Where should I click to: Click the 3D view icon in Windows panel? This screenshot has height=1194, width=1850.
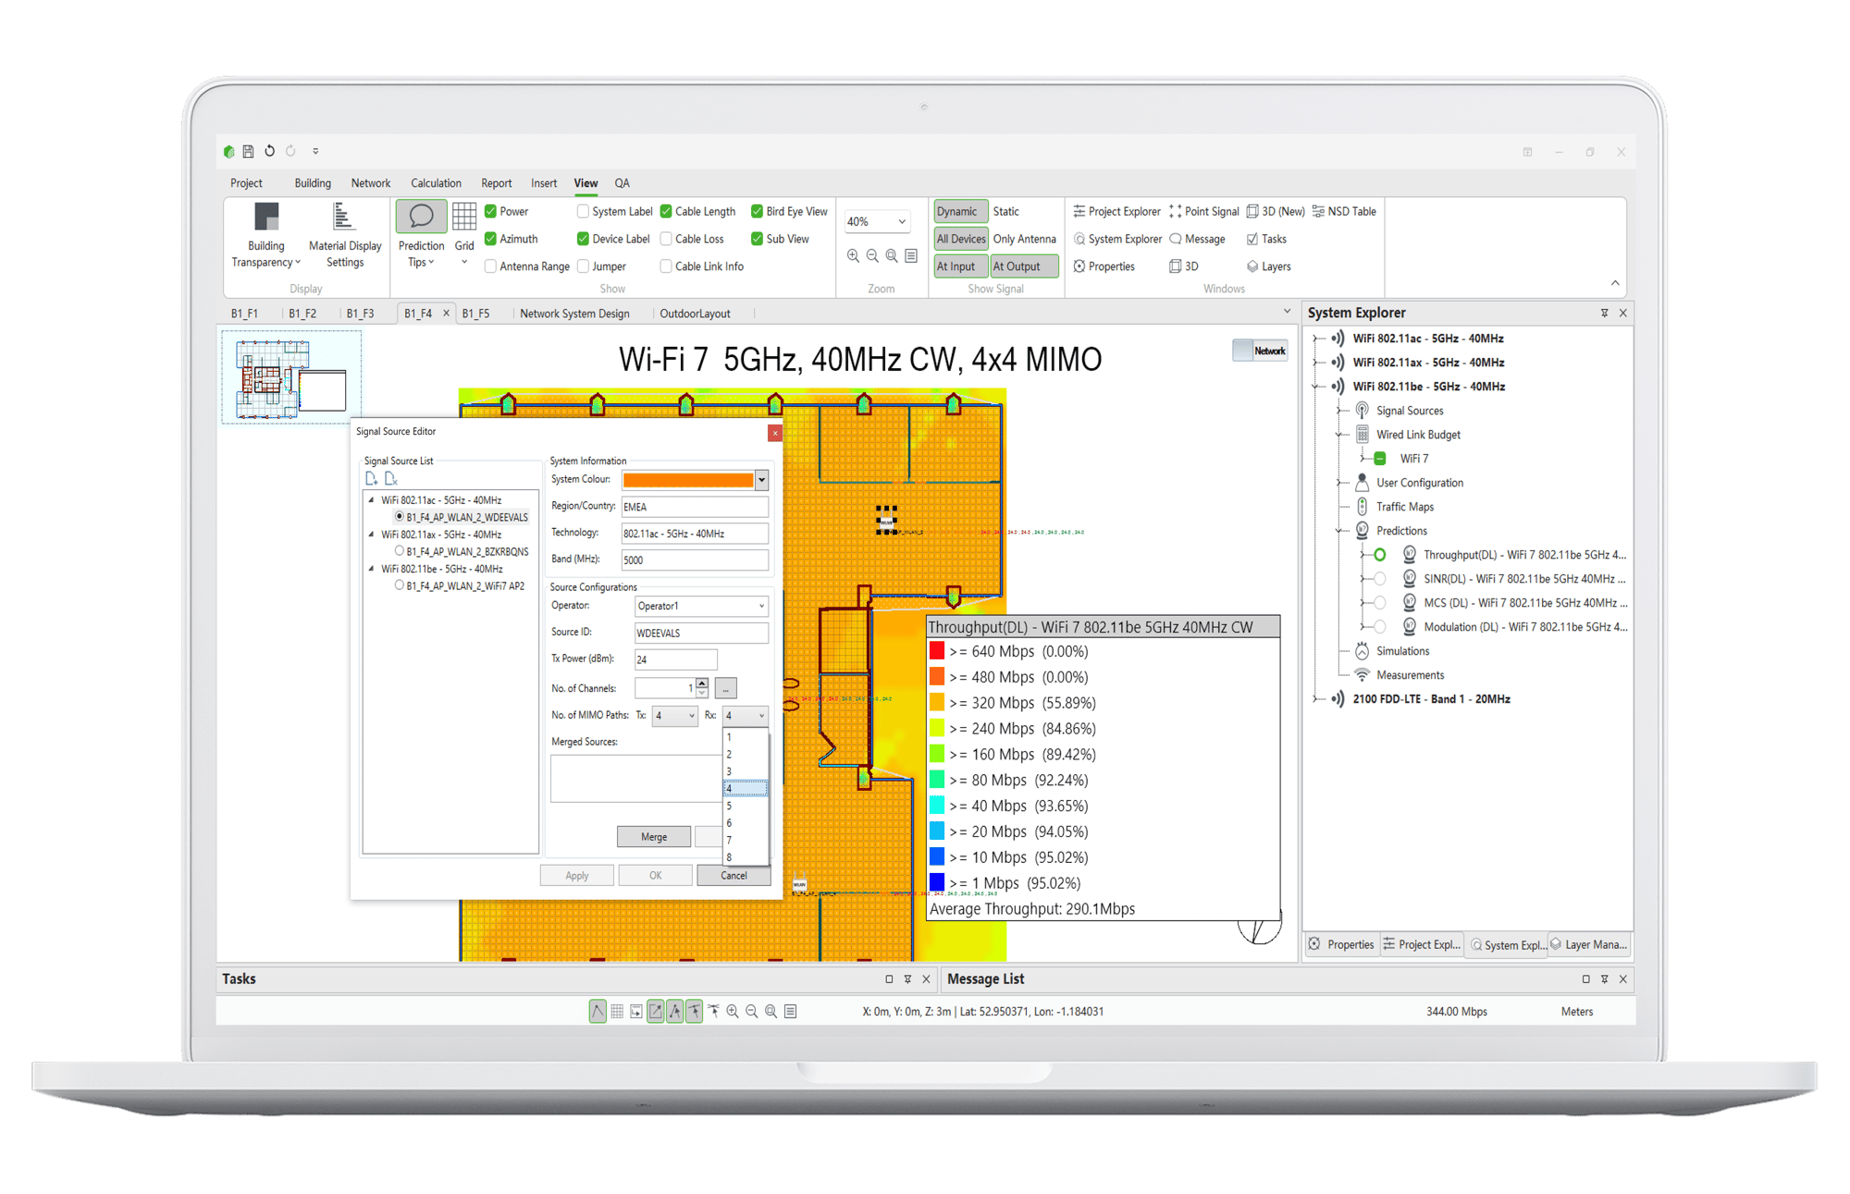coord(1181,265)
